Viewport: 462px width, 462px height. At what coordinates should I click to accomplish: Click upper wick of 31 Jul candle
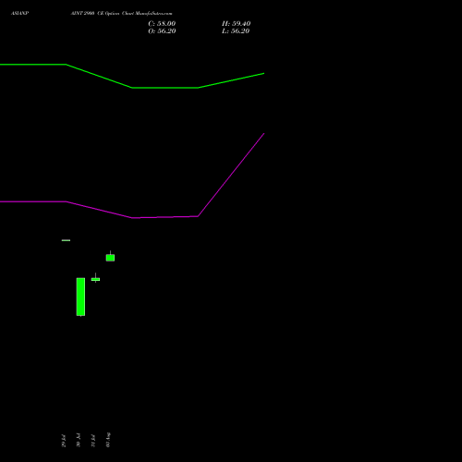(x=95, y=275)
